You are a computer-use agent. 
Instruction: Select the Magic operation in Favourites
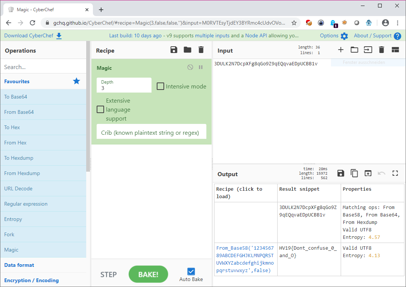43,249
